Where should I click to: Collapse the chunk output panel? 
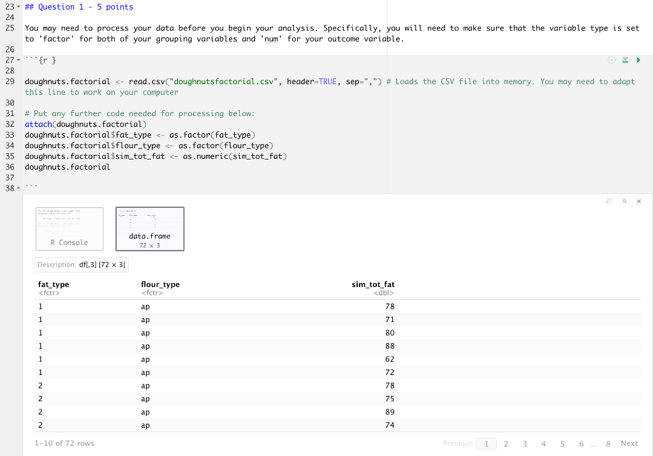click(624, 202)
